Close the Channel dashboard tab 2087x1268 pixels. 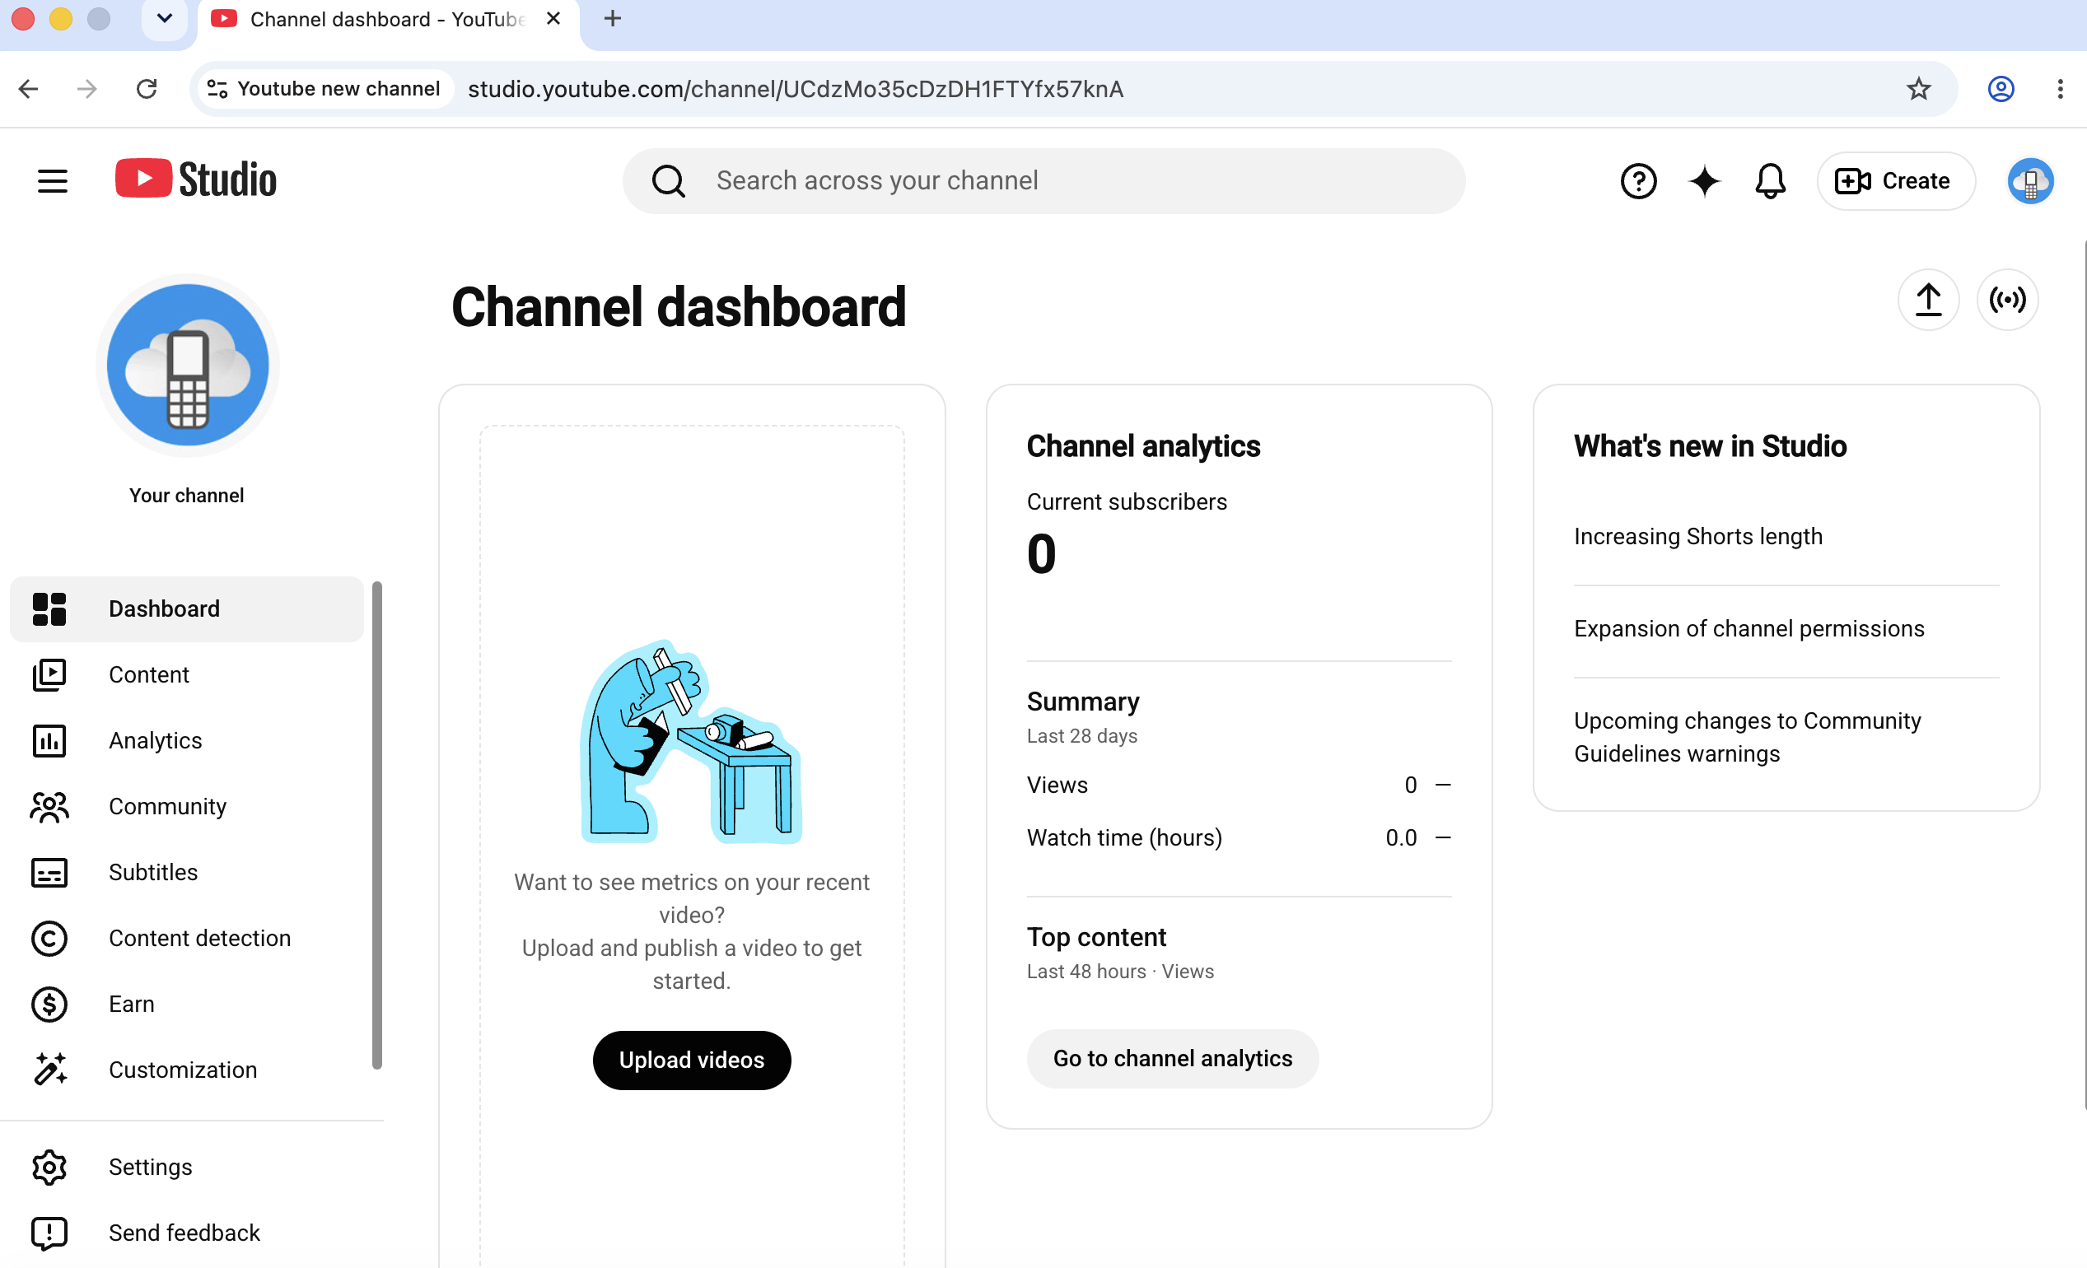coord(554,19)
